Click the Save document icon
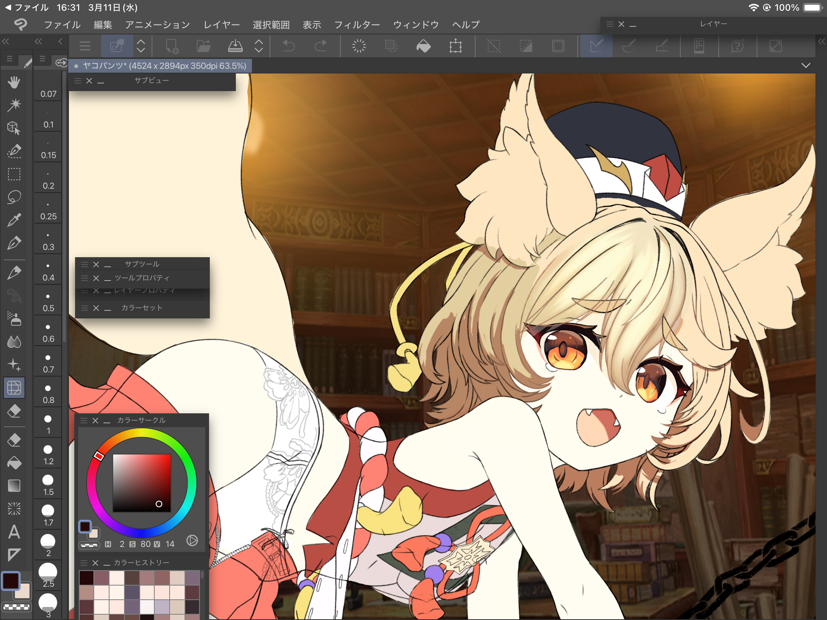The width and height of the screenshot is (827, 620). (x=235, y=46)
